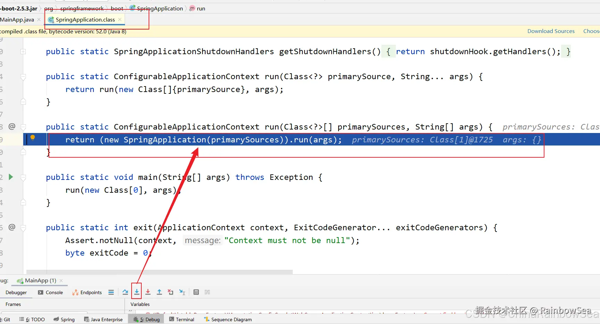Screen dimensions: 600x324
Task: Close the SpringApplication.class editor tab
Action: (x=120, y=19)
